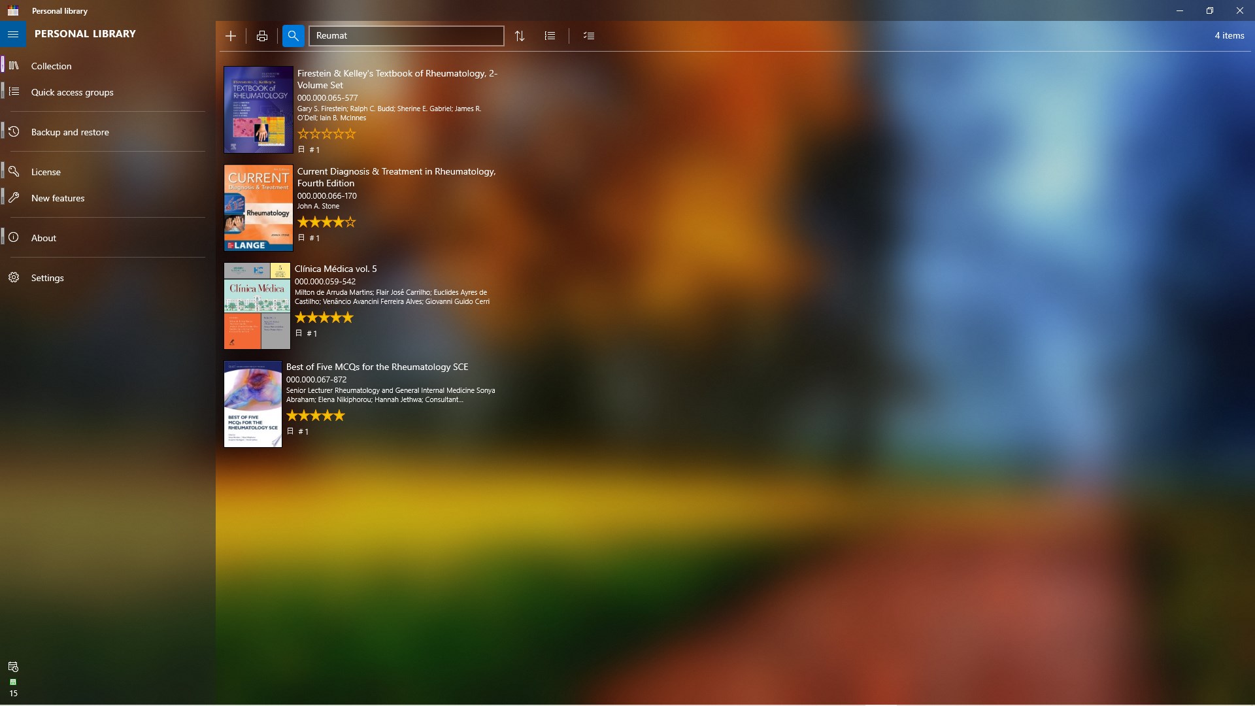Select the print library icon

tap(261, 36)
